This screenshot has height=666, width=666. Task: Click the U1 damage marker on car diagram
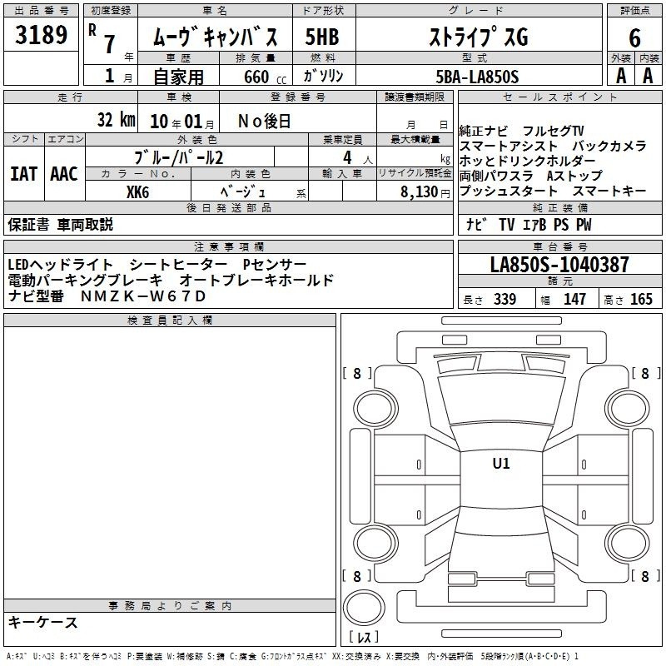pos(501,464)
